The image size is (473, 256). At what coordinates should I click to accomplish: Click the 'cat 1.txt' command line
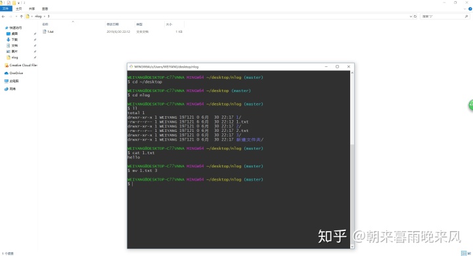coord(141,153)
